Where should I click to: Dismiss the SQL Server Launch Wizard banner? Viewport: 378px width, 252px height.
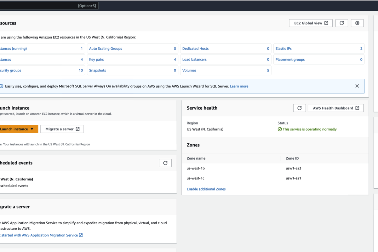357,86
